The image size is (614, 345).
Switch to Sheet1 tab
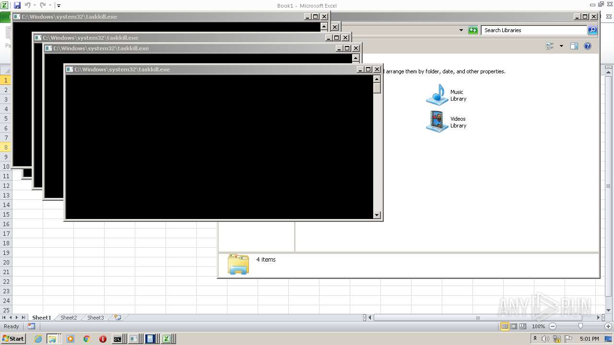[42, 318]
